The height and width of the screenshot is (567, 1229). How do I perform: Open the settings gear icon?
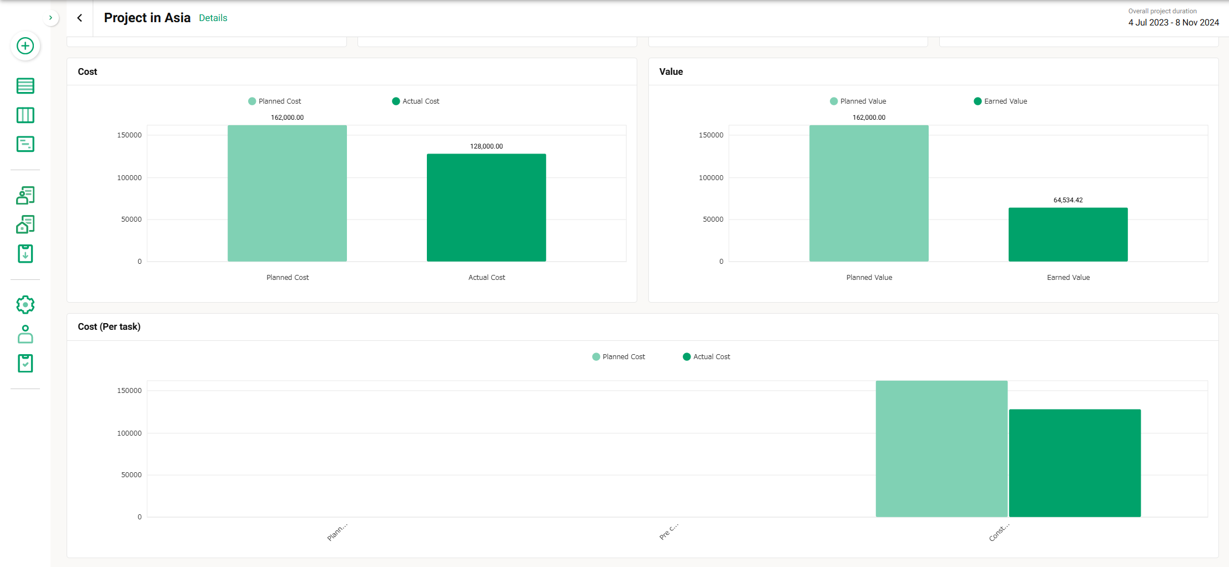click(25, 305)
